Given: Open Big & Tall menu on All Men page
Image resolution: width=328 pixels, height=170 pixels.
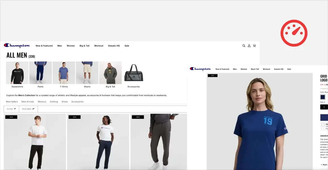Looking at the screenshot, I should click(x=84, y=46).
